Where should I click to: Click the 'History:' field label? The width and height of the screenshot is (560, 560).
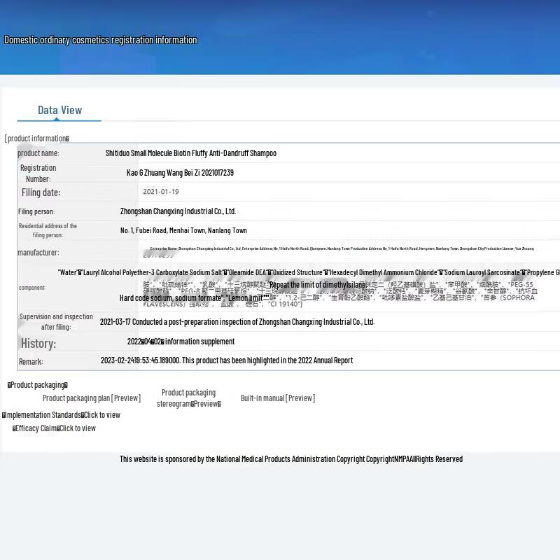(x=38, y=344)
